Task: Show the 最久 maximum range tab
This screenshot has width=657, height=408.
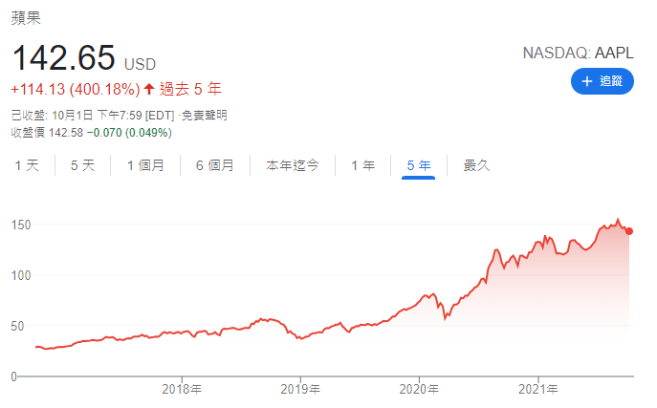Action: coord(476,165)
